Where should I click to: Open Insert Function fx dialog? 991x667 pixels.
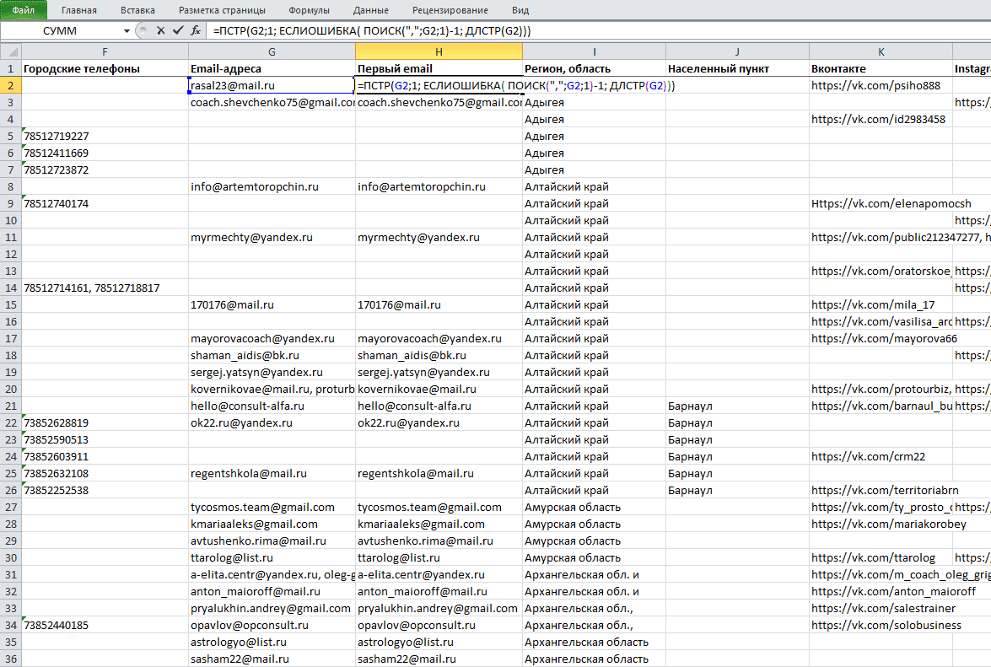tap(196, 30)
